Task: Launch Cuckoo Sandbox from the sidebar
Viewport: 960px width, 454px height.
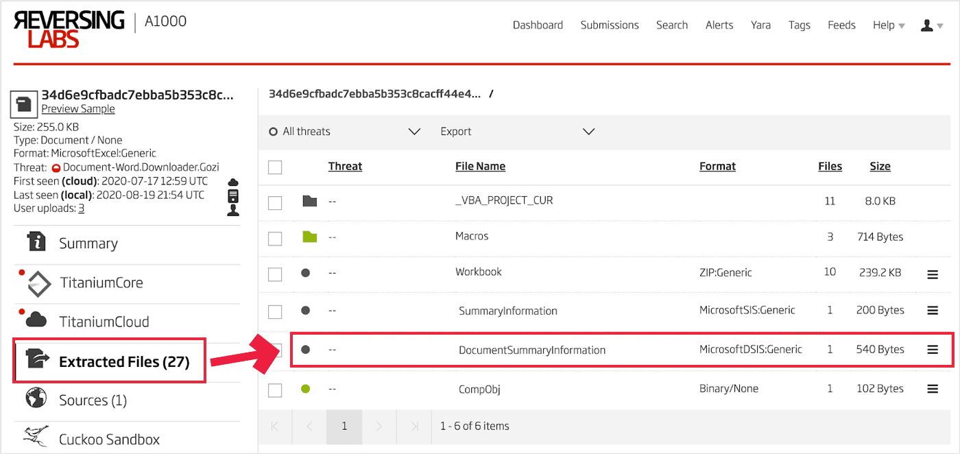Action: coord(110,438)
